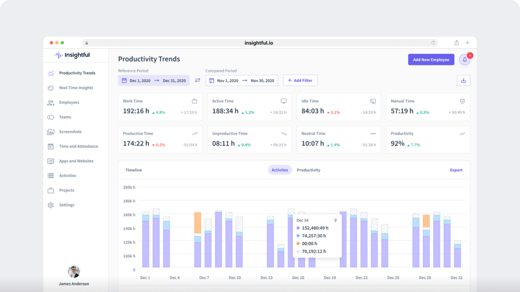The height and width of the screenshot is (292, 520).
Task: Click Reference Period calendar icon
Action: click(x=124, y=81)
